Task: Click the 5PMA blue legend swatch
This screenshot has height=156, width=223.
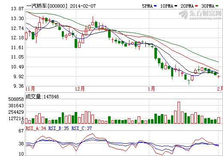Action: [155, 6]
